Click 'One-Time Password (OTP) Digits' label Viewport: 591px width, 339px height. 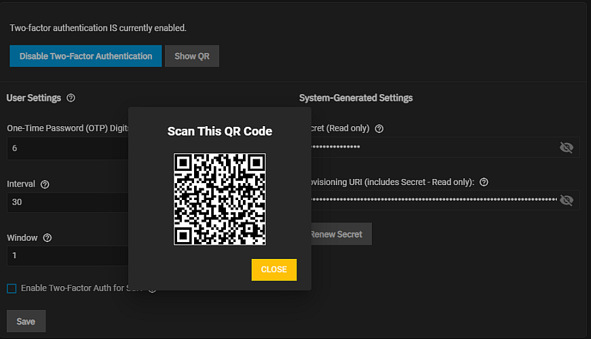(x=68, y=128)
